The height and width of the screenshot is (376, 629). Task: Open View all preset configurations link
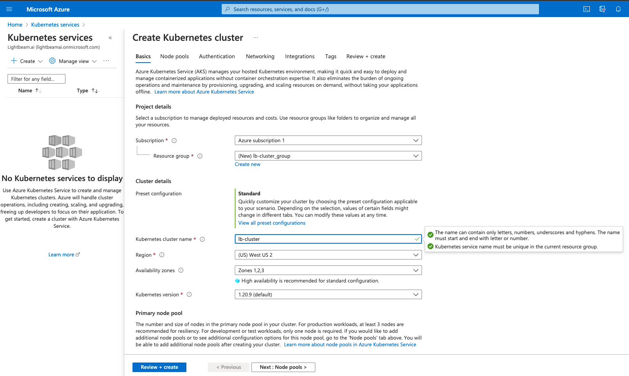(x=272, y=223)
